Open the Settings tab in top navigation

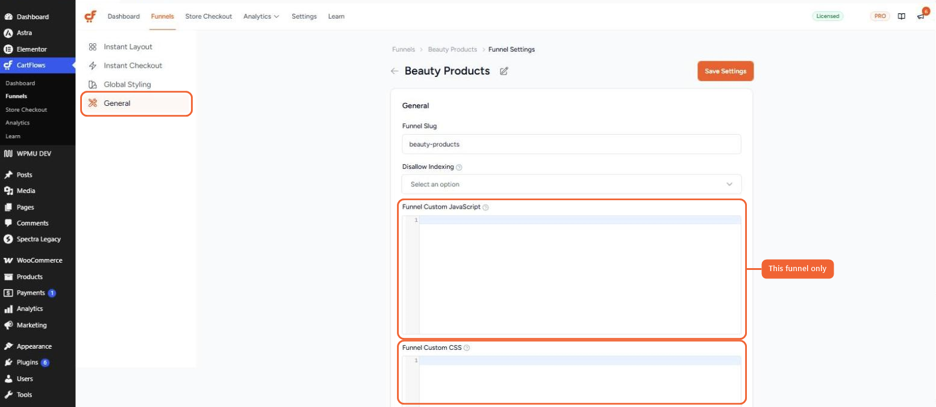(x=304, y=16)
